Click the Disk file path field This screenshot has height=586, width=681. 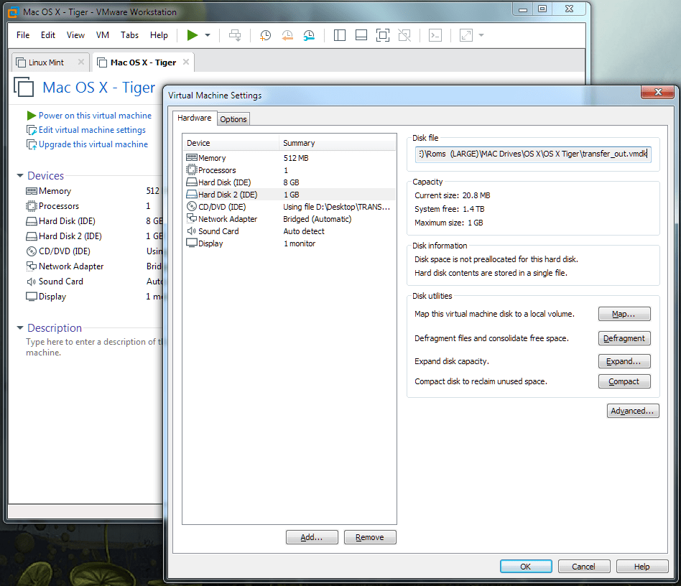coord(532,154)
